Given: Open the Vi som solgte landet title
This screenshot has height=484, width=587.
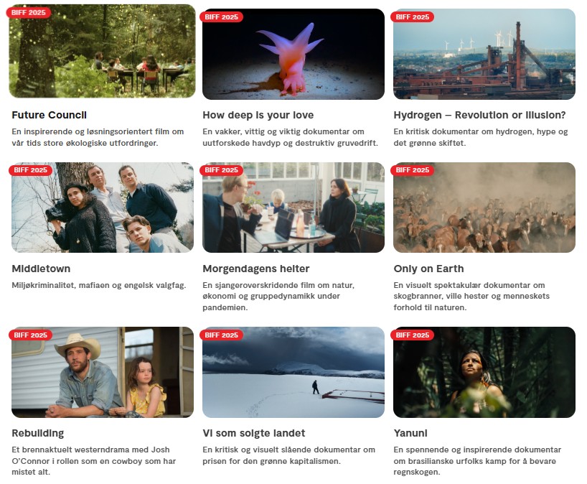Looking at the screenshot, I should pyautogui.click(x=253, y=433).
